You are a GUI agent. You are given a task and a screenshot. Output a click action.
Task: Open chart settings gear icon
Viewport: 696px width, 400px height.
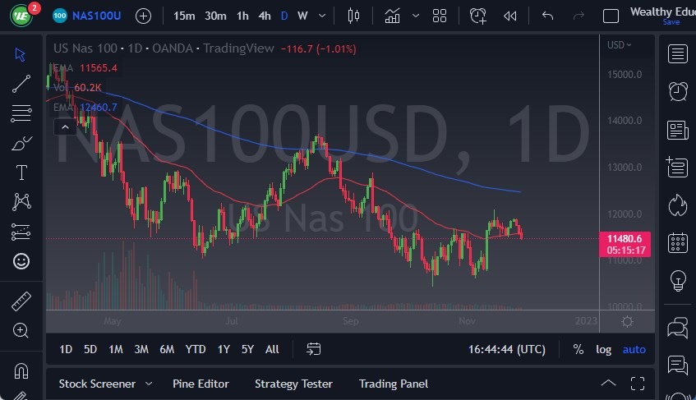(627, 321)
